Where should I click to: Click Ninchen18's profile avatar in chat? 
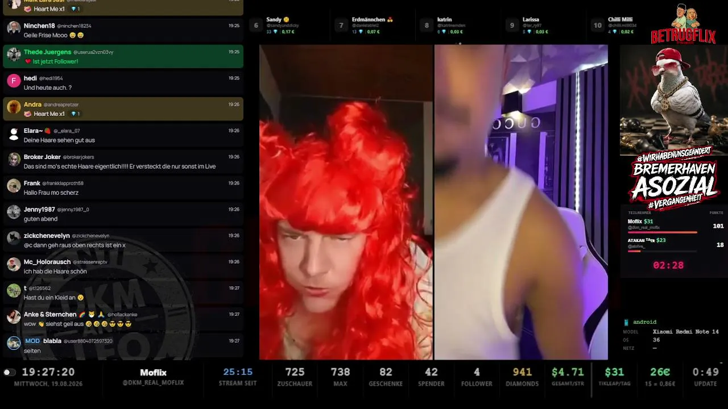14,28
